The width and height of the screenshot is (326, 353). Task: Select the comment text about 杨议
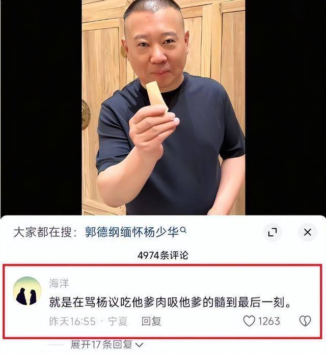pyautogui.click(x=170, y=303)
